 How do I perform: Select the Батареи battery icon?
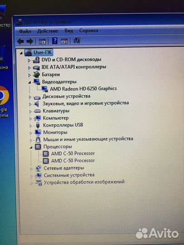pyautogui.click(x=37, y=75)
